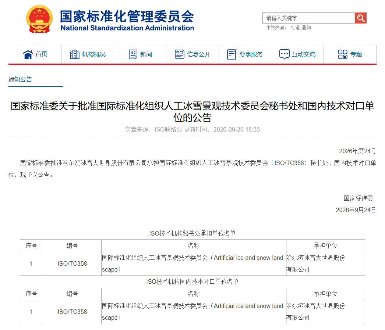This screenshot has height=330, width=385.
Task: Open the 互动交流 navigation item
Action: tap(297, 54)
